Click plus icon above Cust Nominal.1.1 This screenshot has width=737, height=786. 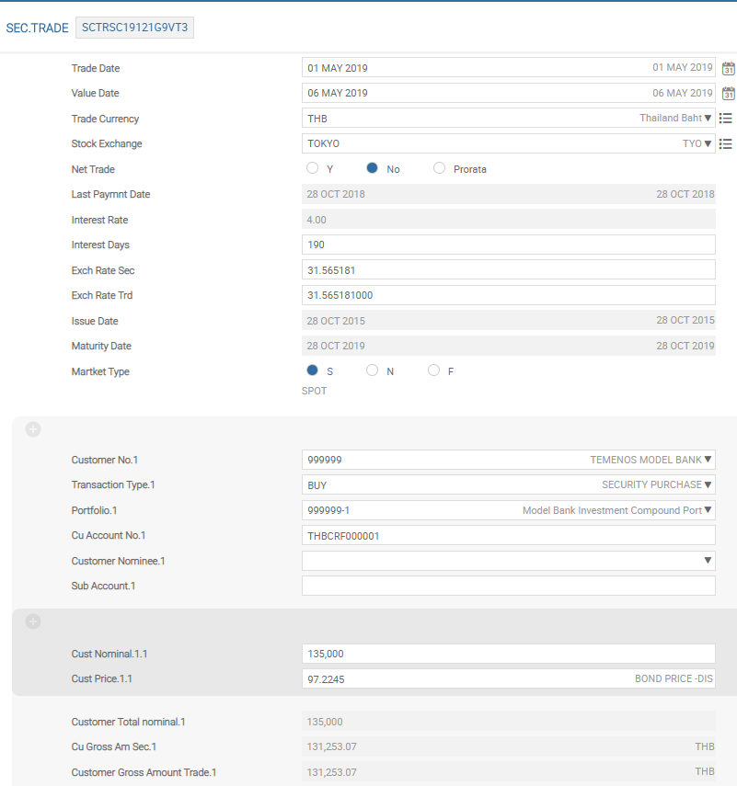coord(33,621)
